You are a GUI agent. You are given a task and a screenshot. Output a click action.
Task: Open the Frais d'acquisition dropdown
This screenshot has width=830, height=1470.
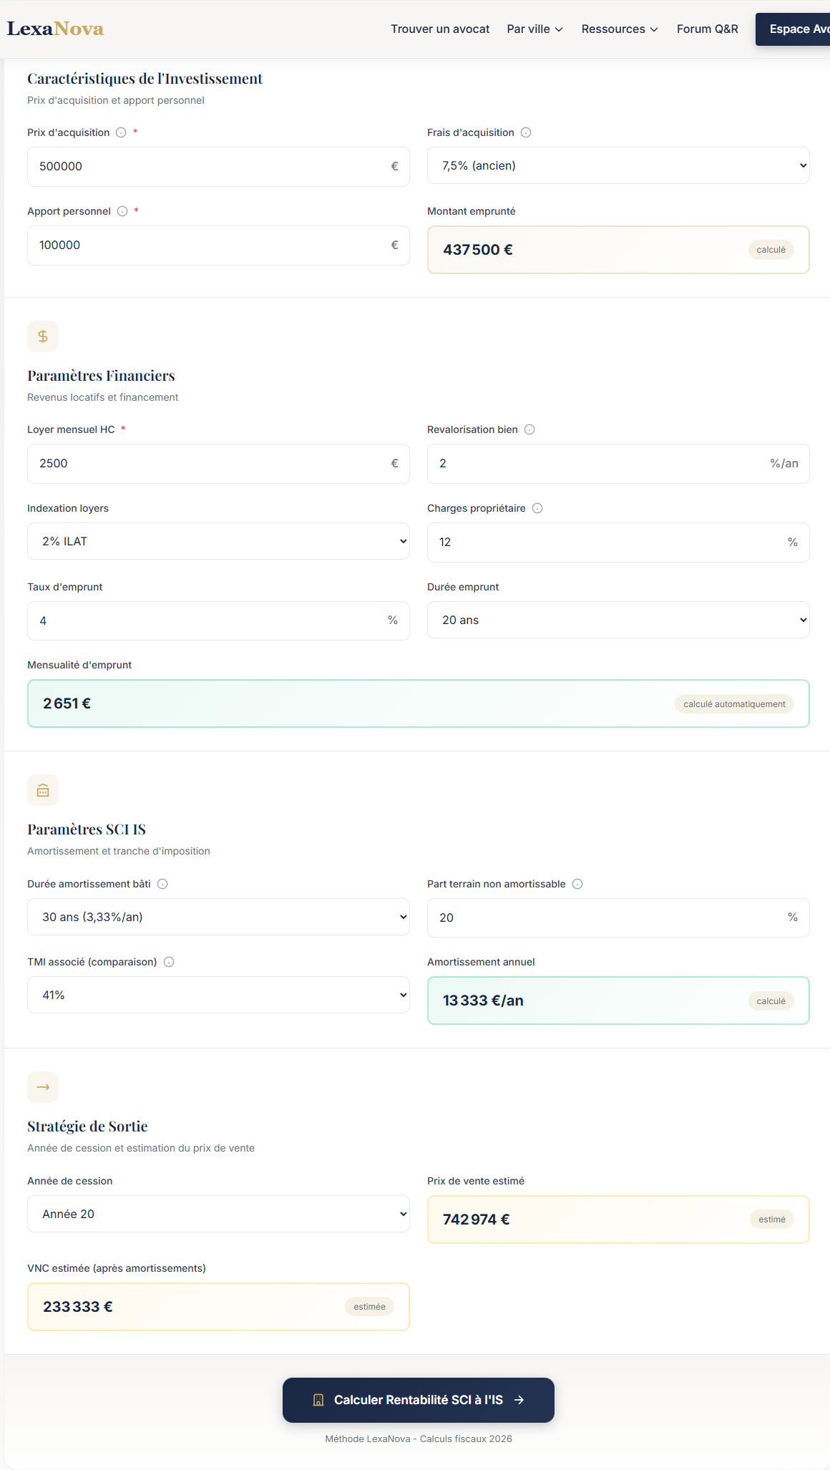click(618, 165)
